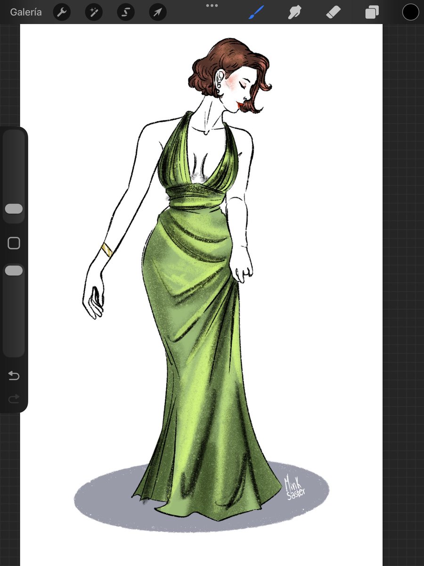Activate the Selection S tool

(x=125, y=12)
